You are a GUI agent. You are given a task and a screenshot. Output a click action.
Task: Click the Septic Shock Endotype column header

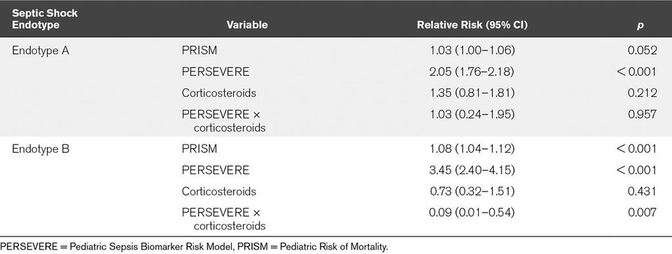pos(45,19)
